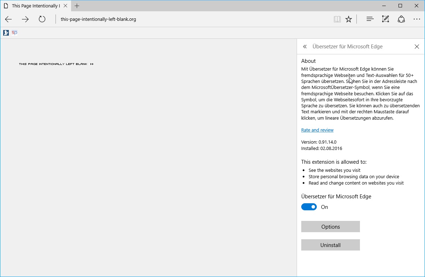This screenshot has height=277, width=425.
Task: Open a new tab with plus button
Action: click(77, 6)
